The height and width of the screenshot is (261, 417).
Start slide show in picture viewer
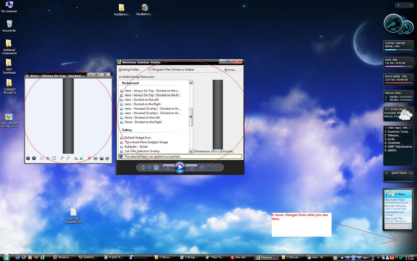pos(54,158)
